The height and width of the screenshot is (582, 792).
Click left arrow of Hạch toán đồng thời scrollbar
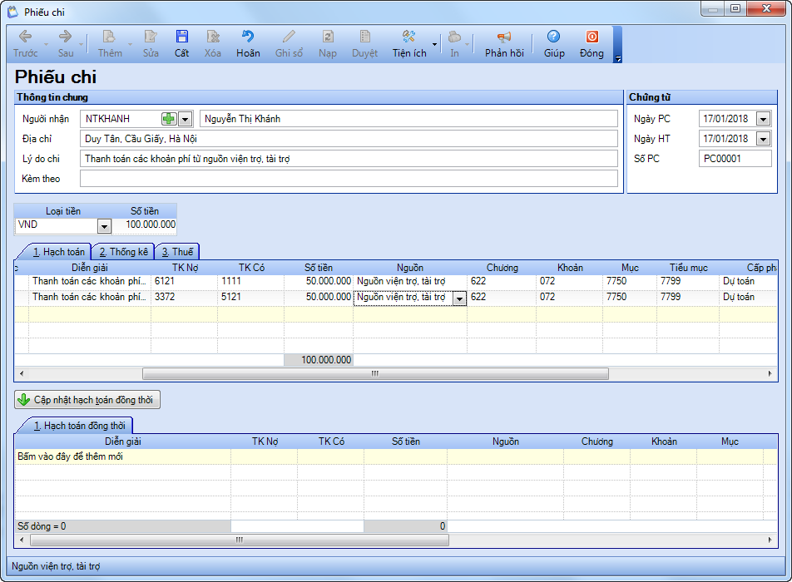(x=22, y=540)
